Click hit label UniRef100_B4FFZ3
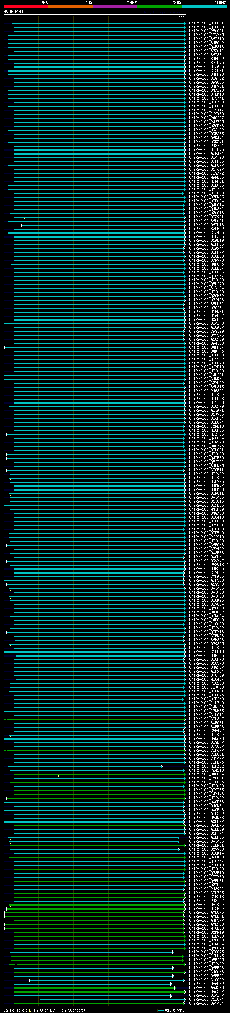Viewport: 230px width, 1013px height. point(206,74)
